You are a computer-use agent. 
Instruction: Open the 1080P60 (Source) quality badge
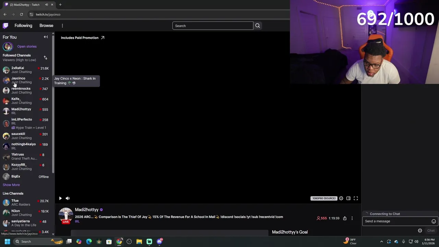[323, 198]
